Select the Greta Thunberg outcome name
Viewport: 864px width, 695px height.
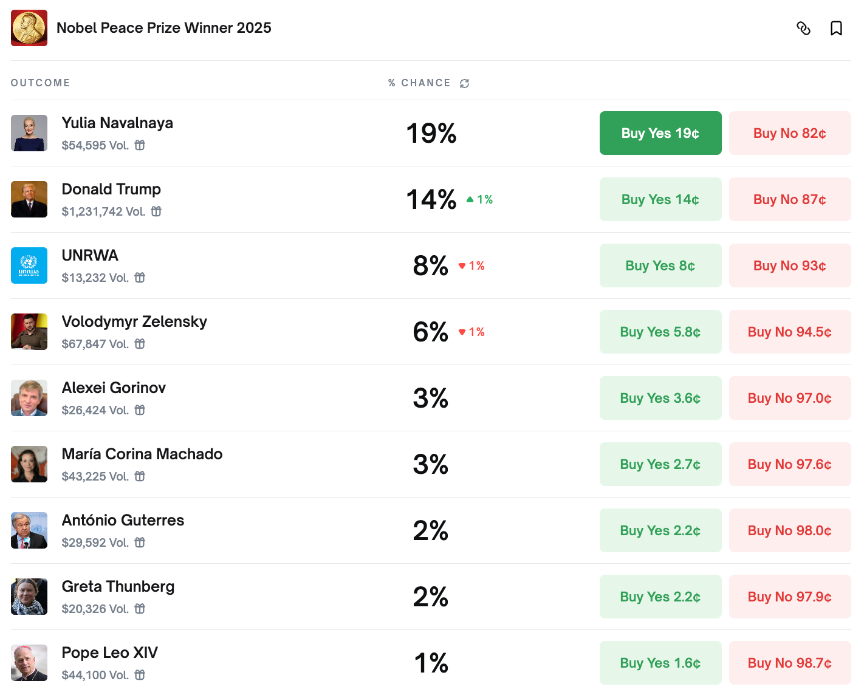coord(118,587)
